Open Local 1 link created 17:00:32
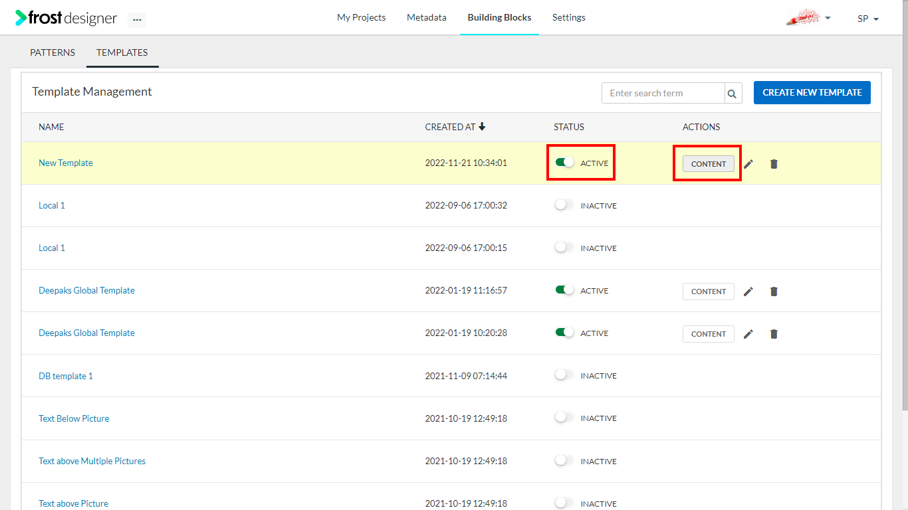 [x=52, y=205]
